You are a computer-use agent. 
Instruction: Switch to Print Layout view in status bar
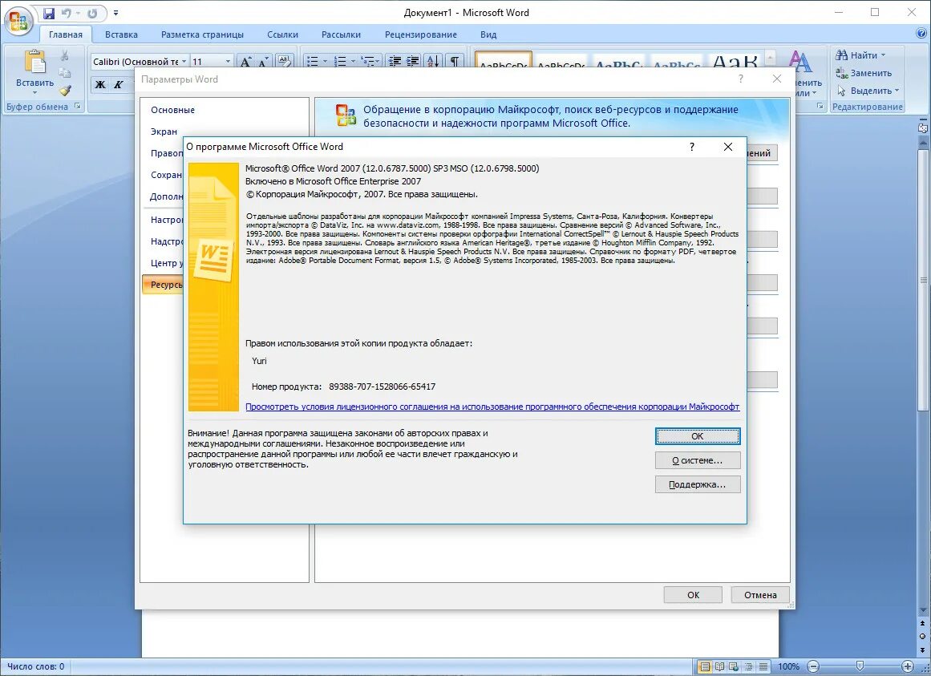(705, 666)
